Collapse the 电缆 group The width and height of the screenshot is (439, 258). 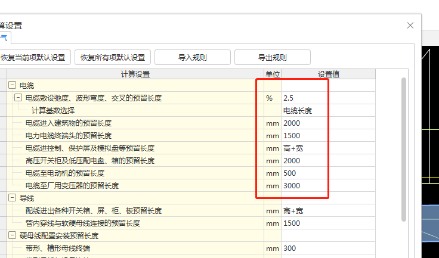point(12,85)
